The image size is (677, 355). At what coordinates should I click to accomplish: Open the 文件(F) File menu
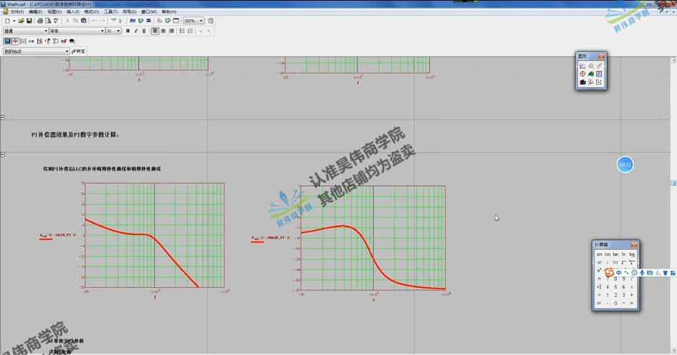[17, 12]
